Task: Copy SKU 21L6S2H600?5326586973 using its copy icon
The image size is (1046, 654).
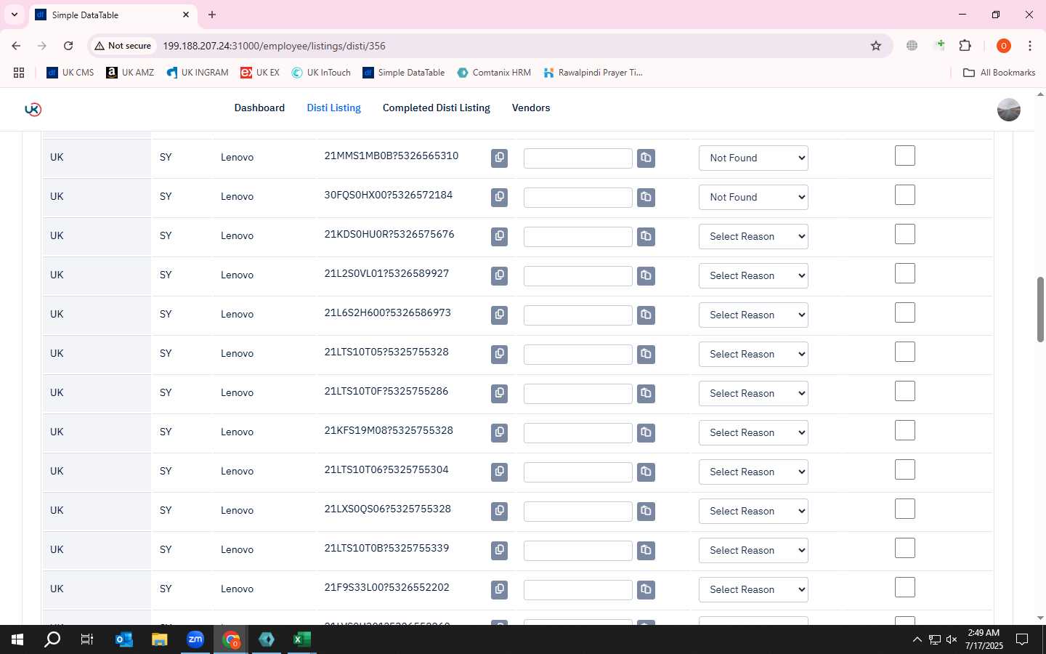Action: click(499, 315)
